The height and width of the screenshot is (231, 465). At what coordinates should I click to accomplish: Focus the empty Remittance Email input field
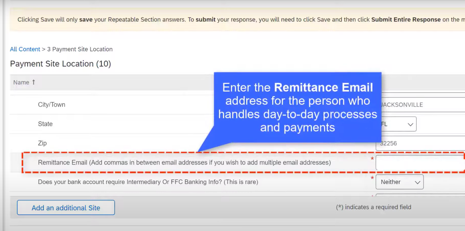point(420,163)
